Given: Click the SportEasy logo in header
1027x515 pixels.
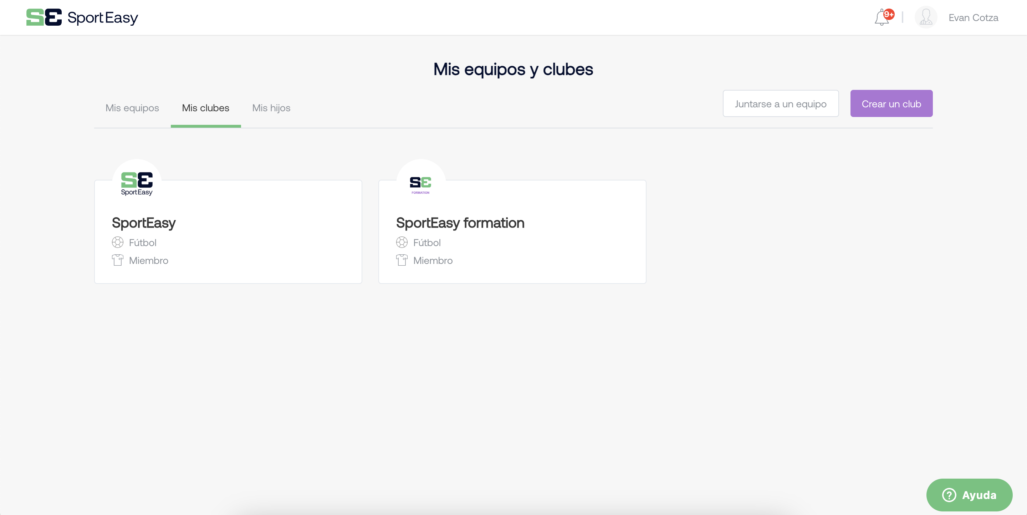Looking at the screenshot, I should [82, 17].
